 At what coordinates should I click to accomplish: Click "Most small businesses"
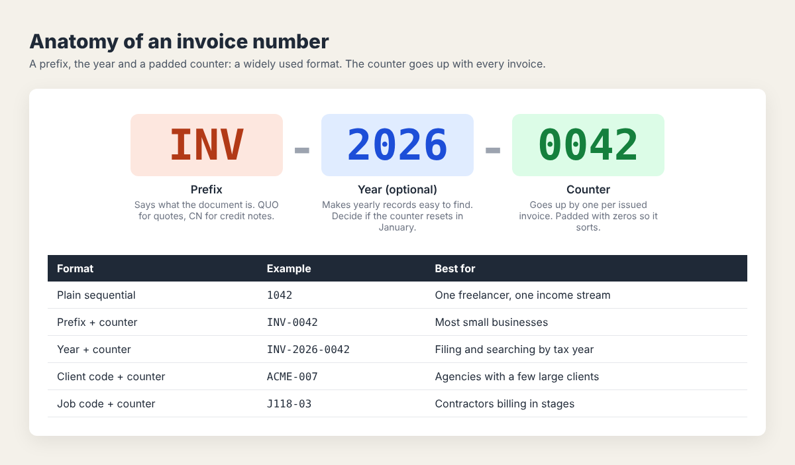pos(492,322)
